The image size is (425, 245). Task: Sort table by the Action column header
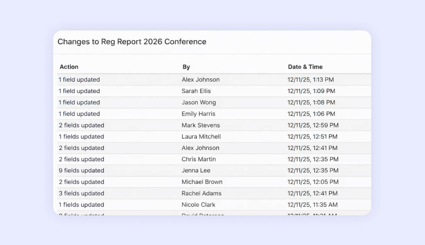click(69, 67)
